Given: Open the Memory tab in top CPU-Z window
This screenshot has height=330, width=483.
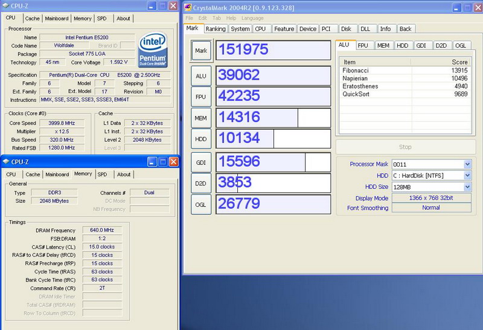Looking at the screenshot, I should (x=83, y=19).
